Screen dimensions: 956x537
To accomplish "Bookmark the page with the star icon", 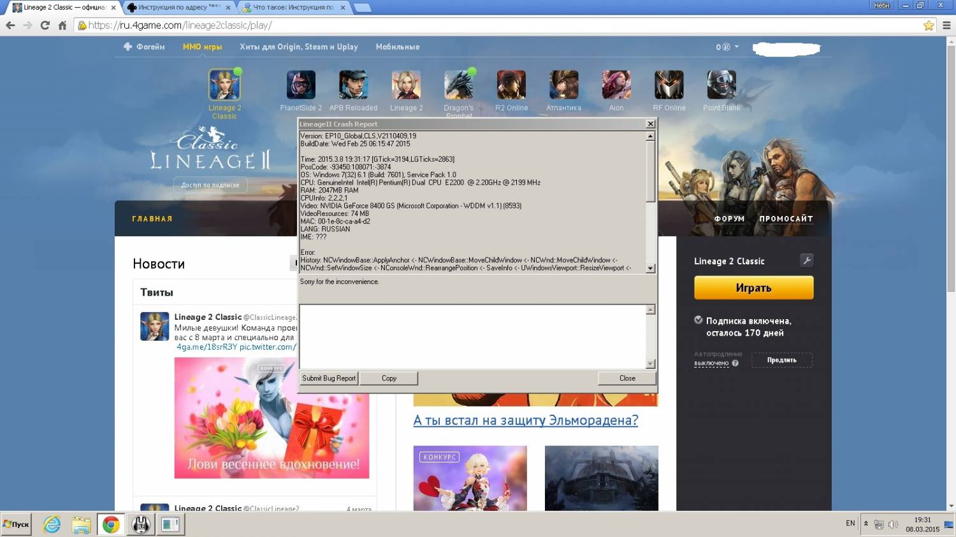I will [x=929, y=25].
